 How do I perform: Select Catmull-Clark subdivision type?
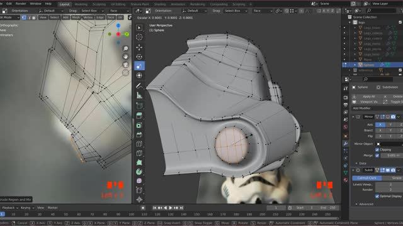click(366, 178)
